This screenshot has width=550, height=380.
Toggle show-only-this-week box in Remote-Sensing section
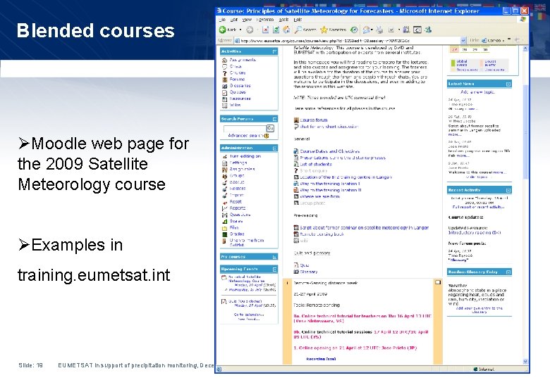[x=438, y=282]
